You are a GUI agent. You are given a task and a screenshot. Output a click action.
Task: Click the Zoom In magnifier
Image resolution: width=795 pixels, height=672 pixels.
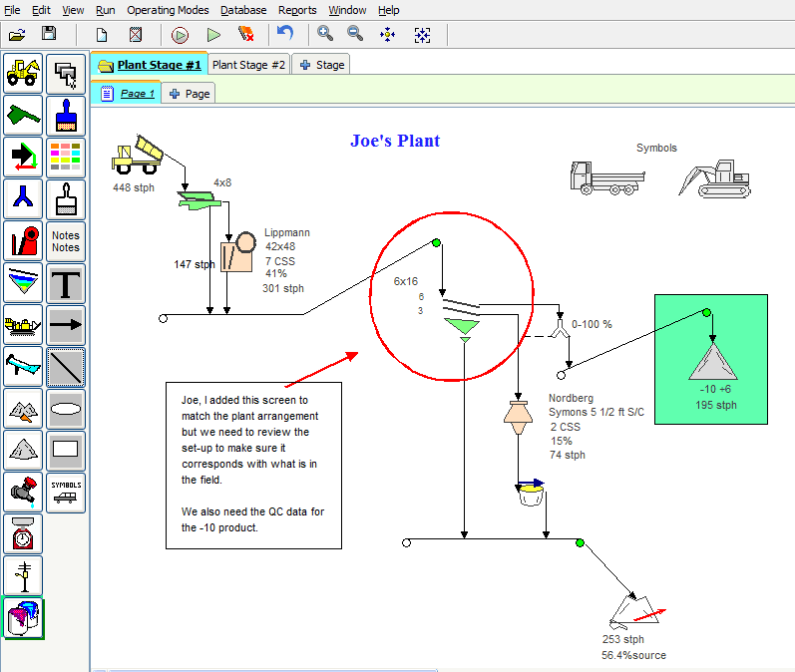click(325, 34)
